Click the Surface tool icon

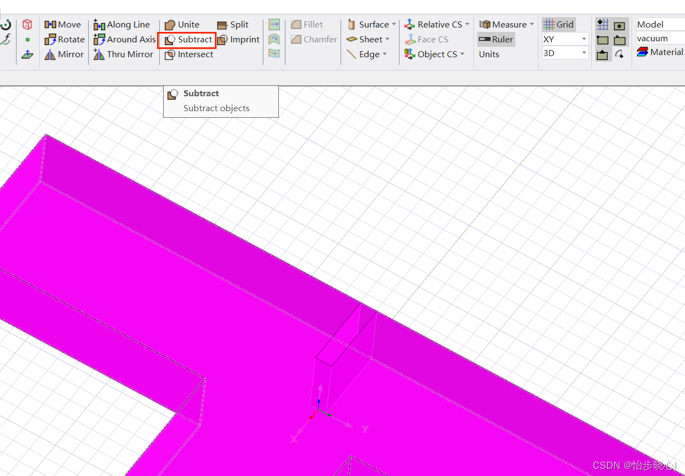point(351,25)
